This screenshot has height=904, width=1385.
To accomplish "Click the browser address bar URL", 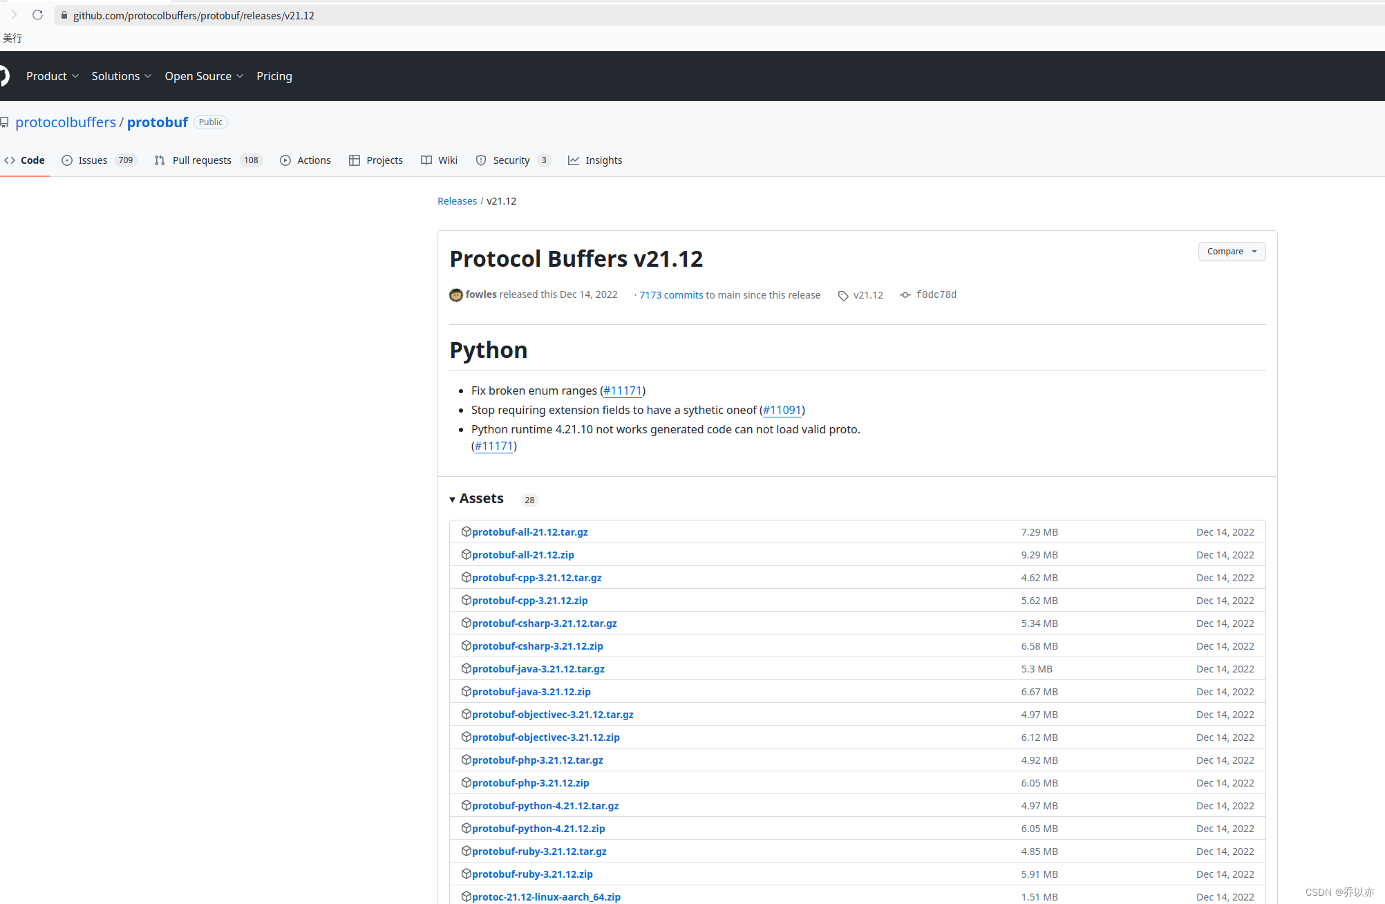I will (194, 15).
